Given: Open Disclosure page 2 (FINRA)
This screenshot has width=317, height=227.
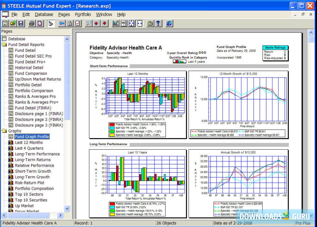Looking at the screenshot, I should (x=39, y=119).
